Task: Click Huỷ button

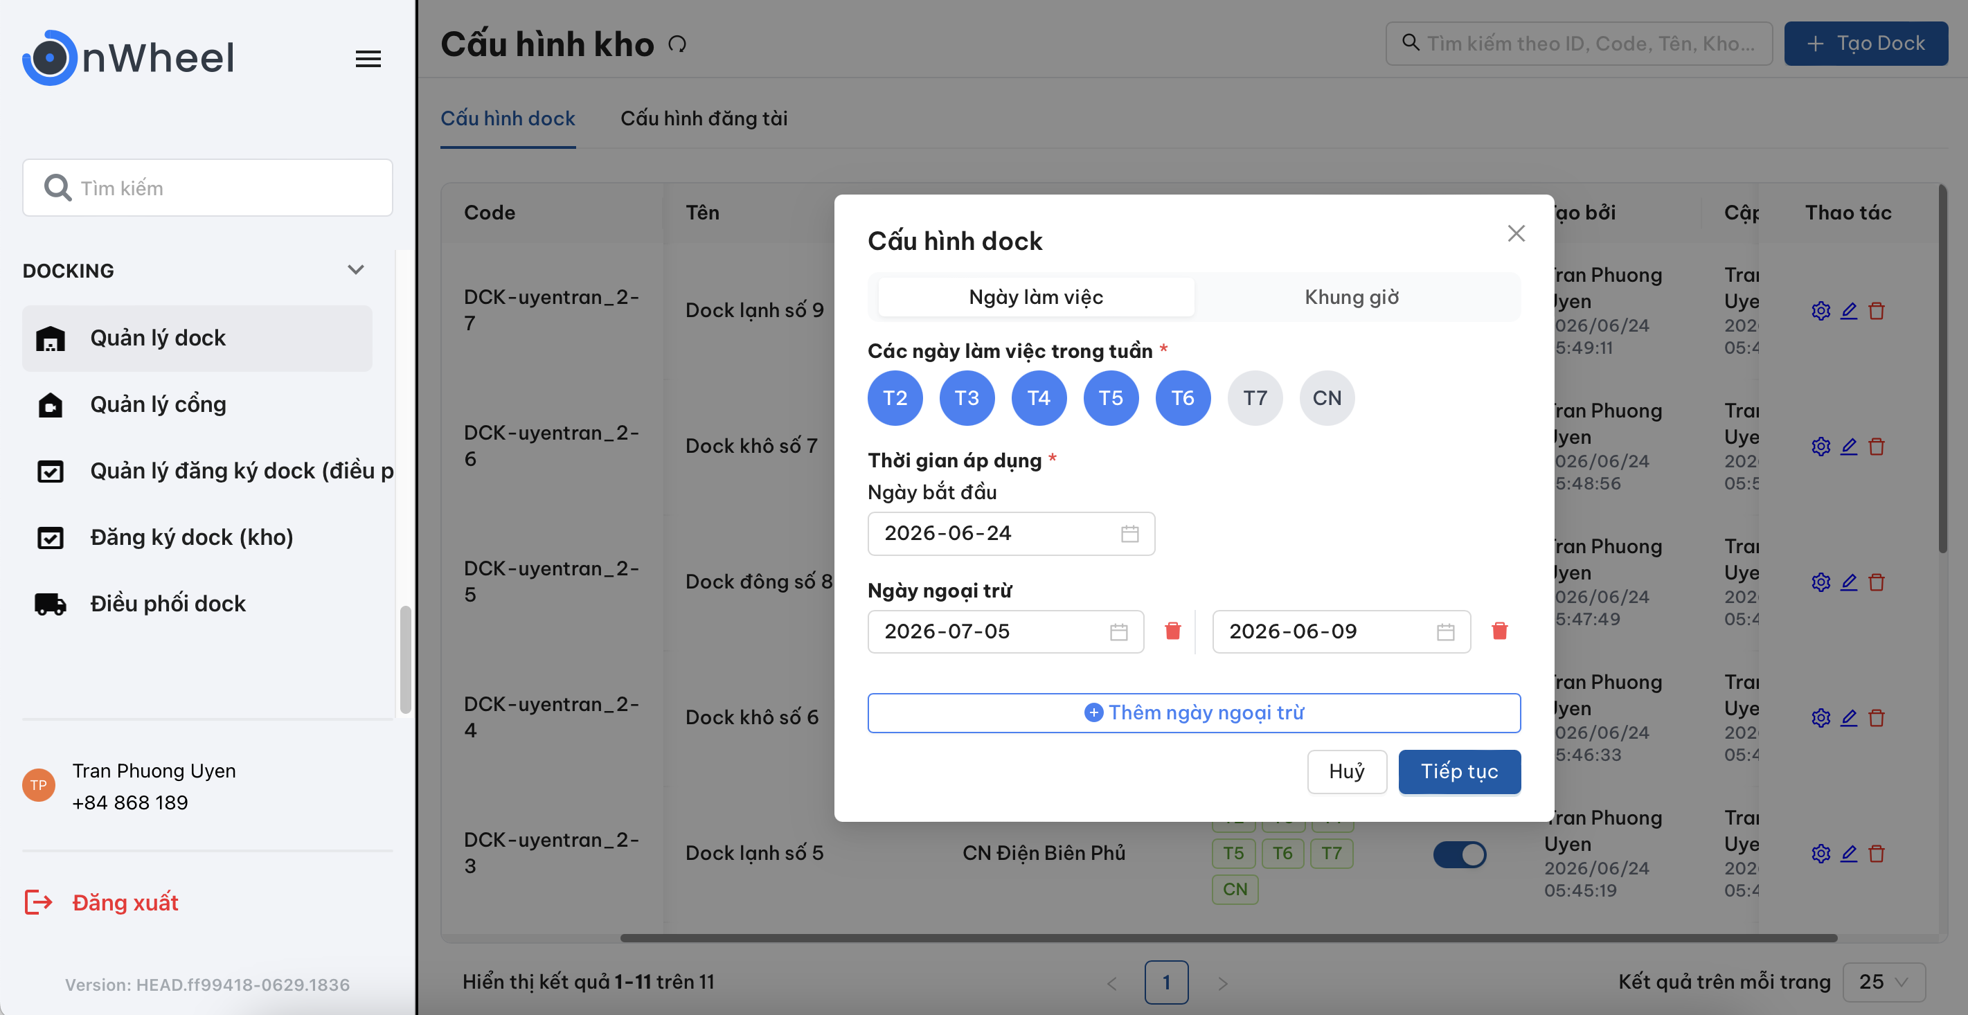Action: (1347, 771)
